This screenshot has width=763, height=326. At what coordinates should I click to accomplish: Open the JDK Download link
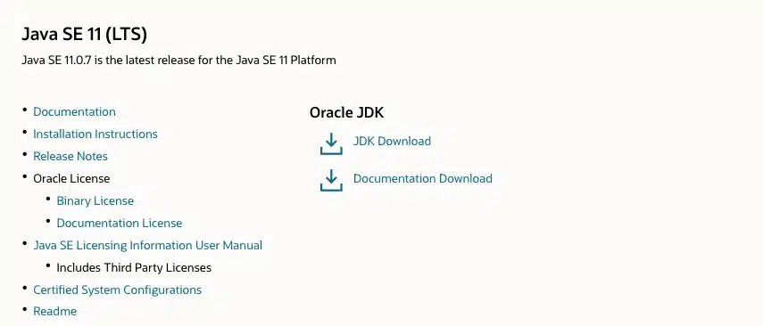(392, 141)
